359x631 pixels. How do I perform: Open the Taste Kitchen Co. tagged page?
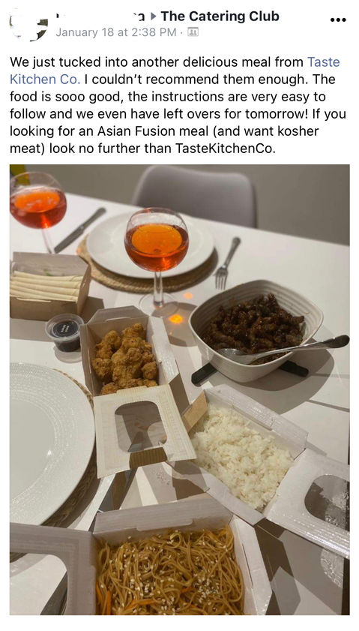click(175, 71)
